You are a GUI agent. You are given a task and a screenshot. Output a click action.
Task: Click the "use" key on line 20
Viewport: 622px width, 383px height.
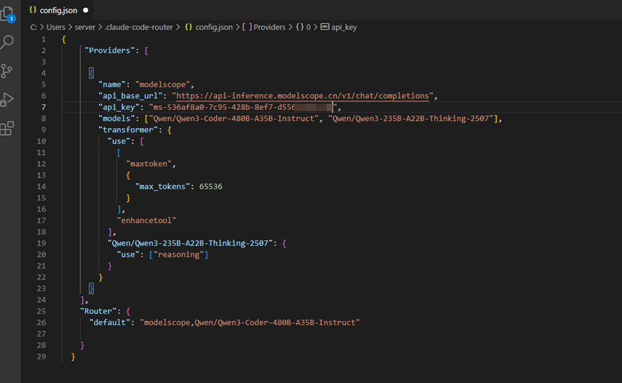tap(128, 254)
